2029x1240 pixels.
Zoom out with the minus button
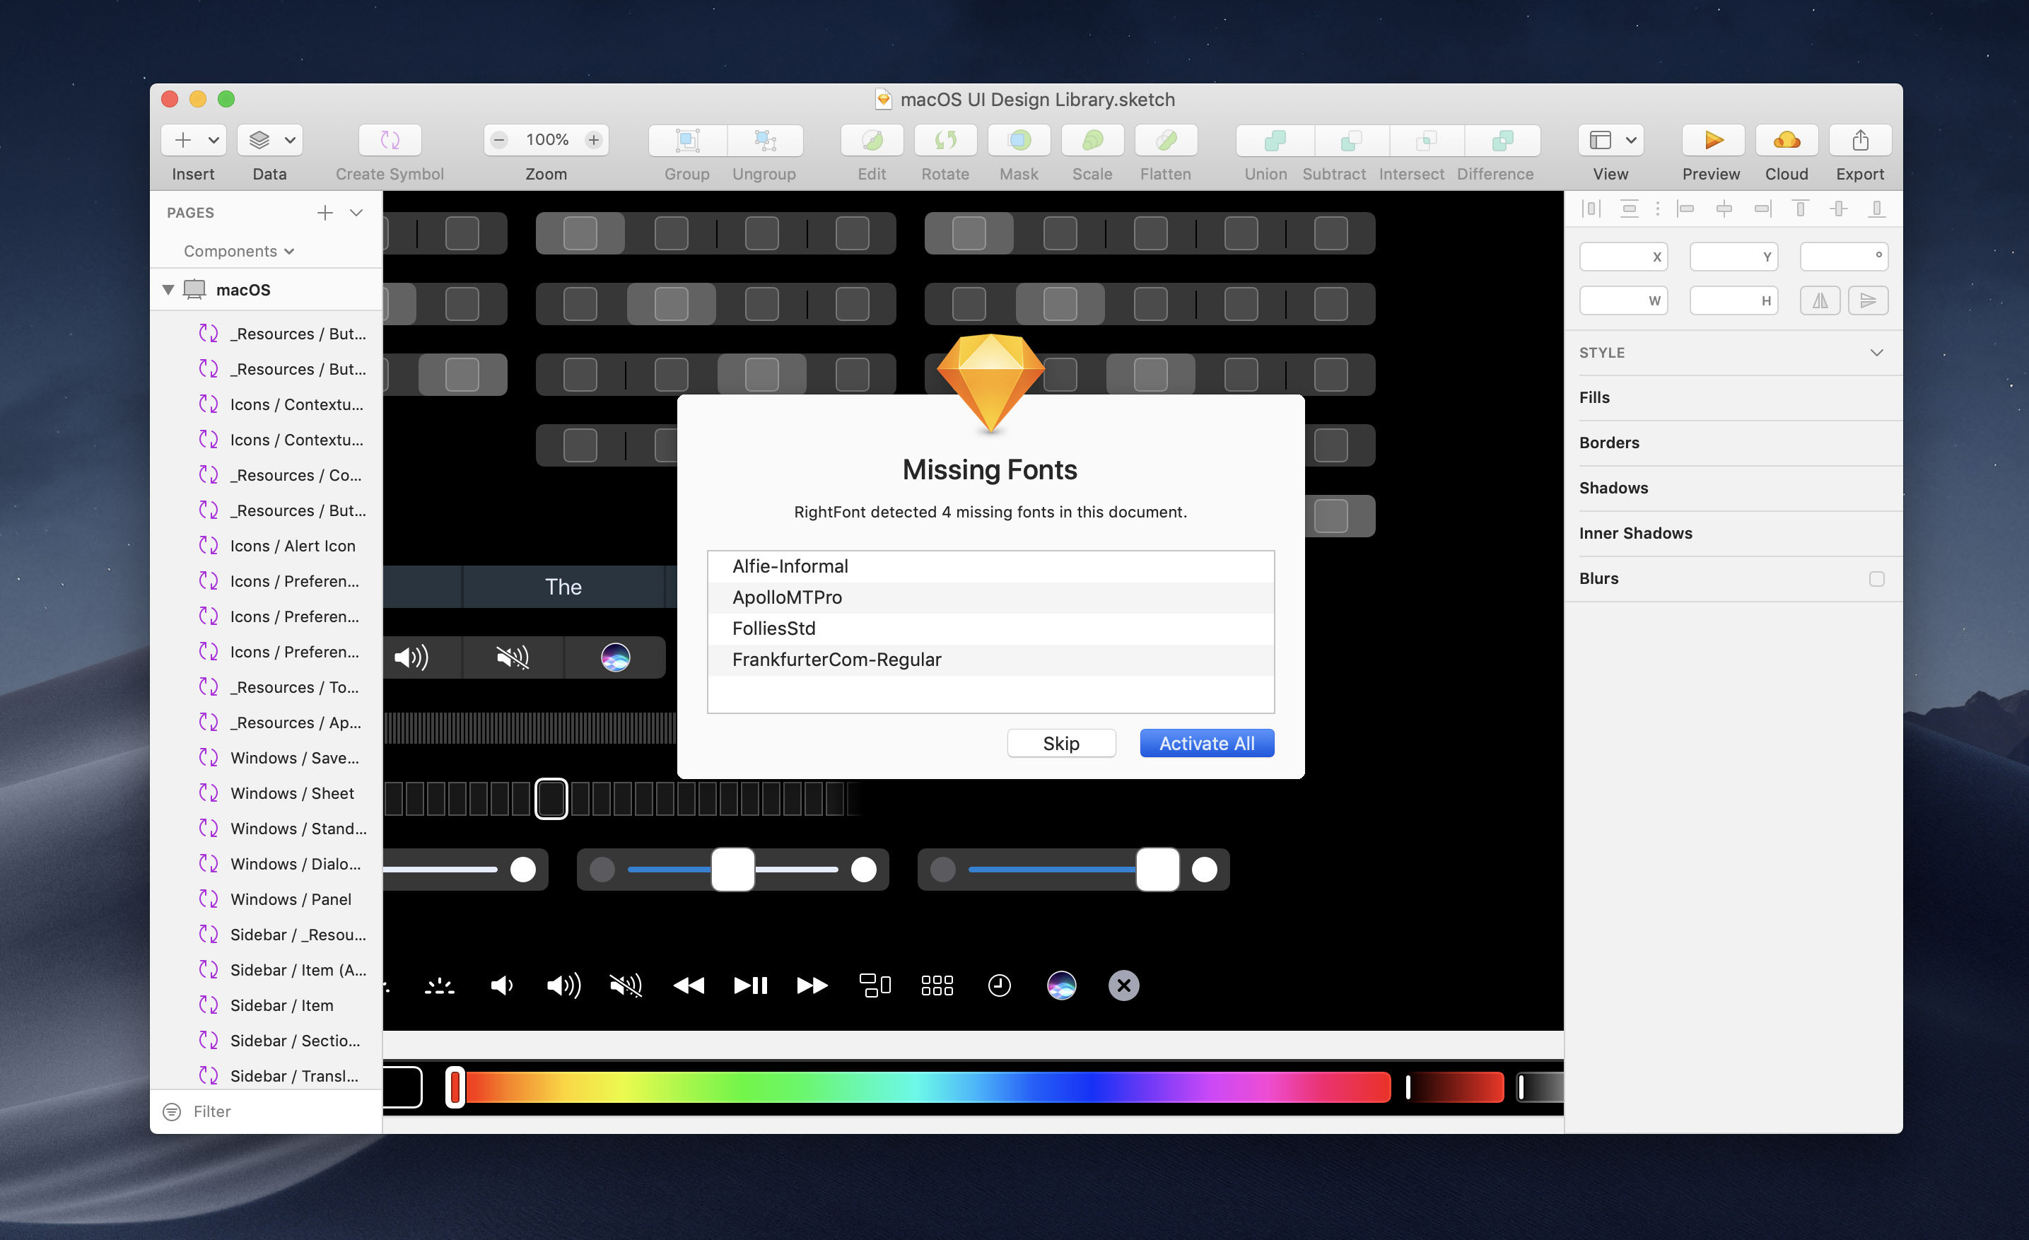tap(500, 140)
